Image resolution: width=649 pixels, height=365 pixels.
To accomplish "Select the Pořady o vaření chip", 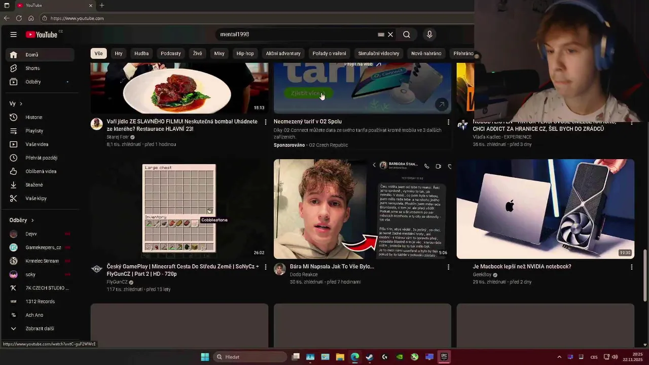I will coord(329,53).
